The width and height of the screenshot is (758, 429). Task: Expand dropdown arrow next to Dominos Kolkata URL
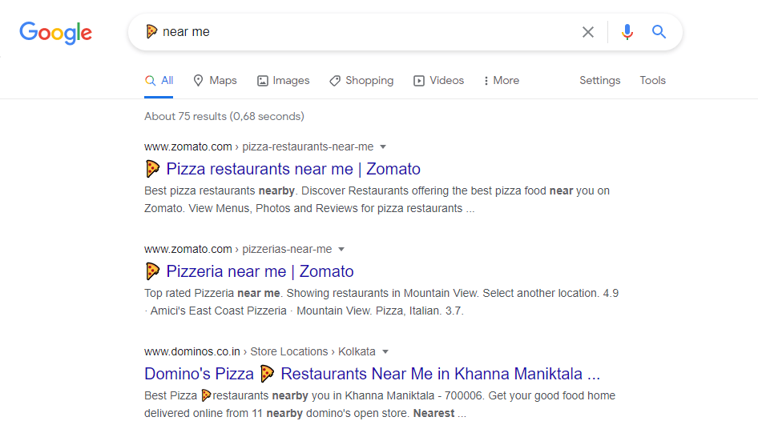click(385, 351)
